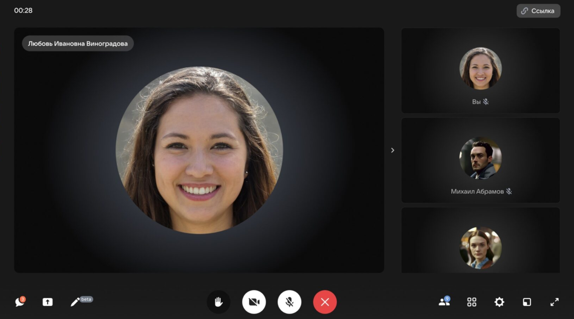The height and width of the screenshot is (319, 574).
Task: Click the main speaker's large avatar
Action: (x=199, y=150)
